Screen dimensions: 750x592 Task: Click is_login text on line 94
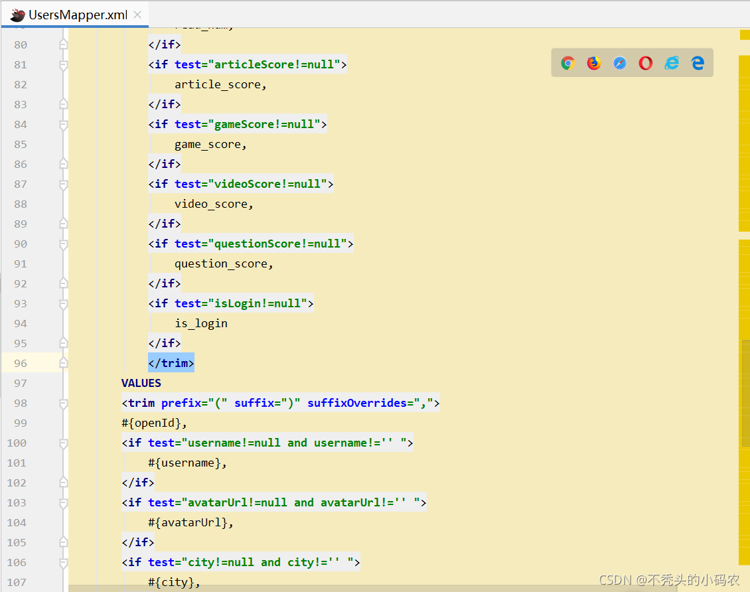pyautogui.click(x=201, y=324)
